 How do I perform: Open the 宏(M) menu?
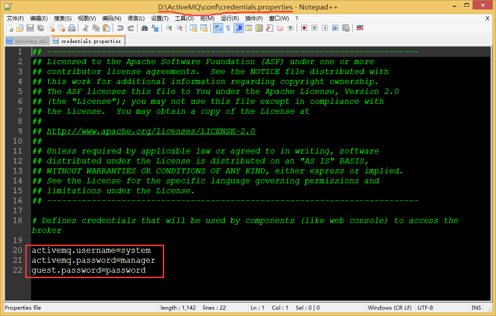pos(207,19)
